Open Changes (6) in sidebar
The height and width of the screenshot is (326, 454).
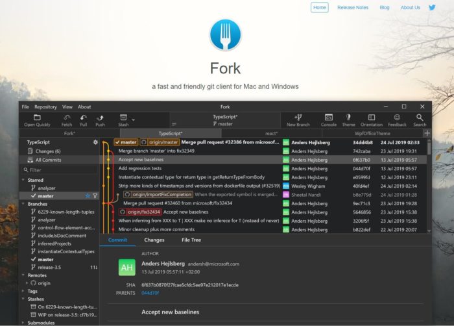pos(60,151)
